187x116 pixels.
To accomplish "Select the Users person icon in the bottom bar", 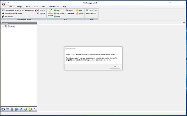I will coord(21,109).
